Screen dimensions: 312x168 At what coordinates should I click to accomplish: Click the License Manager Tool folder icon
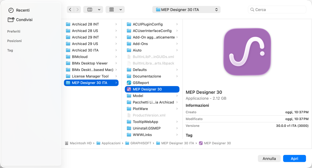(68, 76)
